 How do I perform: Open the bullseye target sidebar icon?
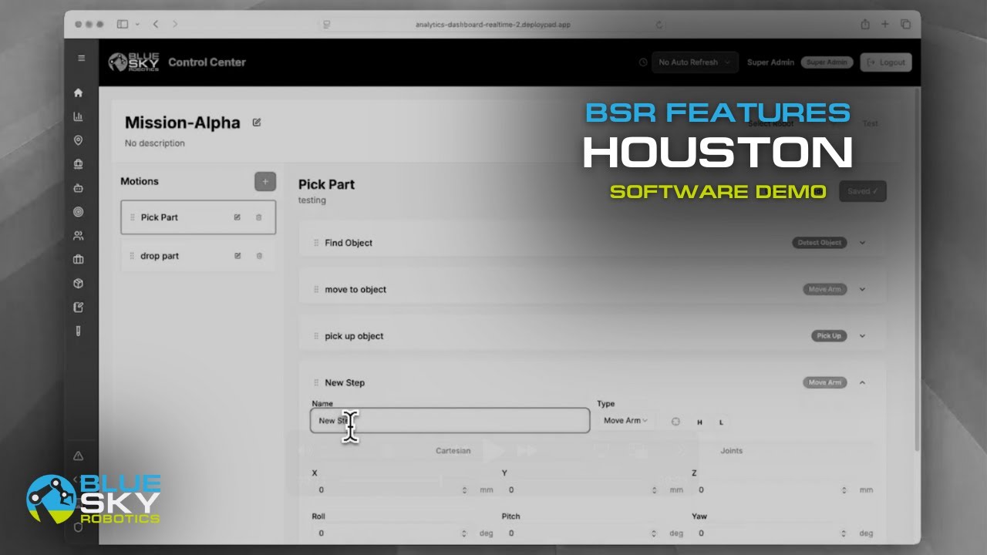(78, 212)
